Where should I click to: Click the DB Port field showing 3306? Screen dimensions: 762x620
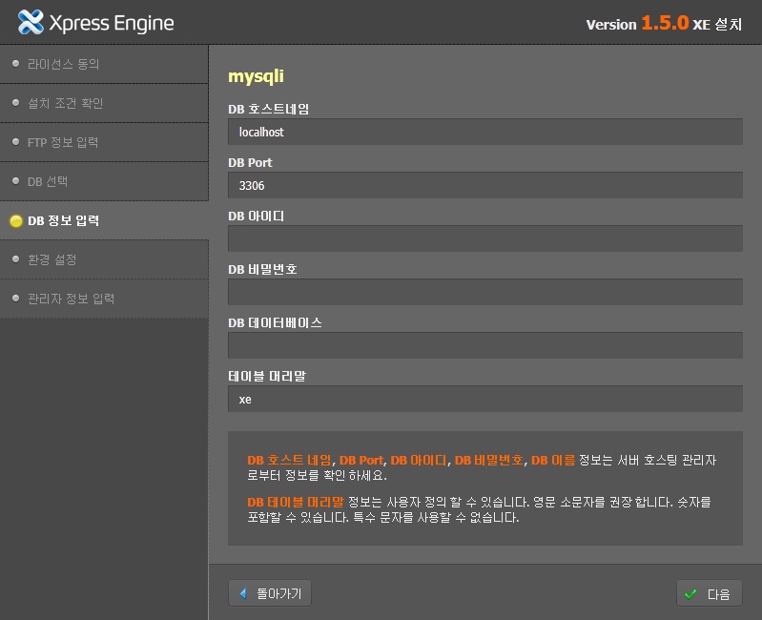pos(485,185)
